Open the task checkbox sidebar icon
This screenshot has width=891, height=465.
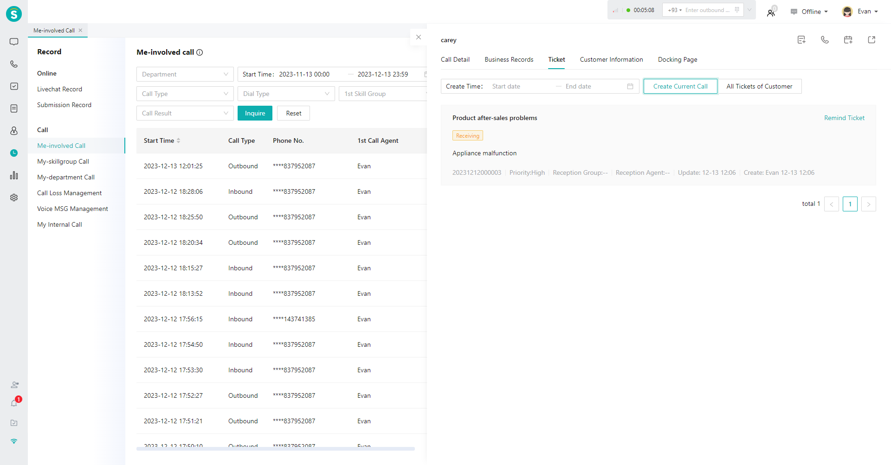[14, 86]
